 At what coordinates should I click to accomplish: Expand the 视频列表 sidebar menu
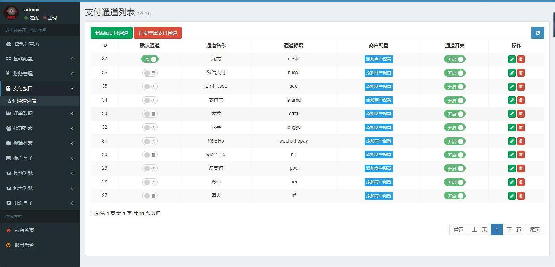(x=40, y=143)
